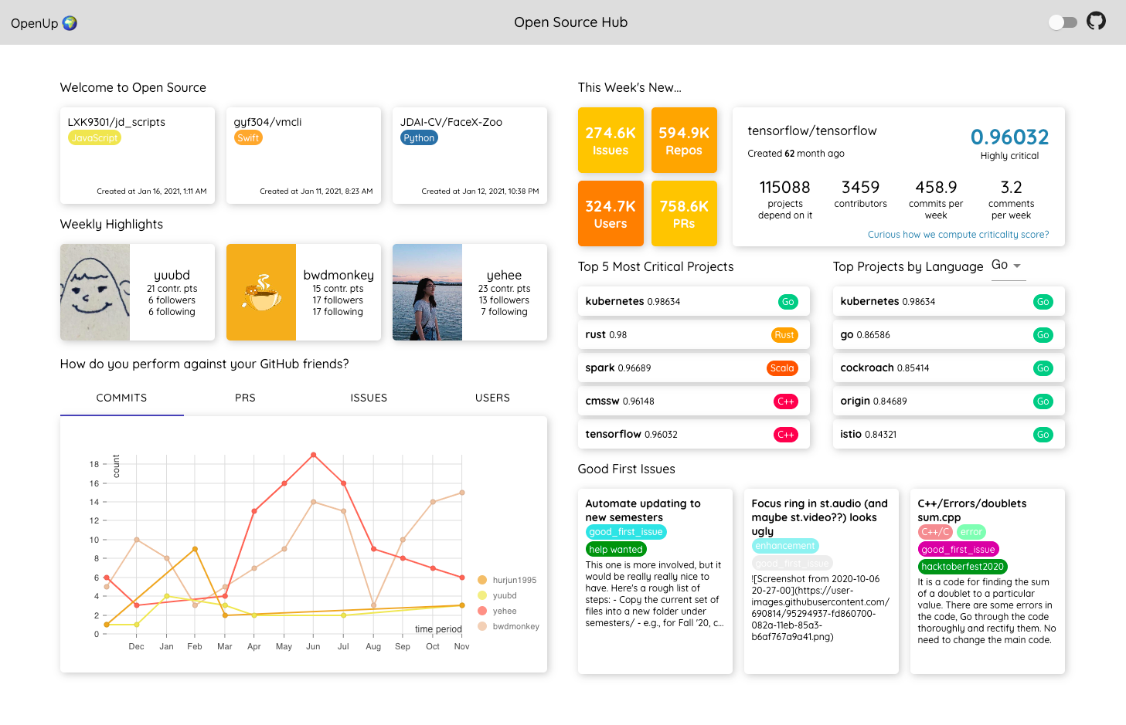Viewport: 1126px width, 725px height.
Task: Open the spark 0.96689 project row
Action: [x=694, y=368]
